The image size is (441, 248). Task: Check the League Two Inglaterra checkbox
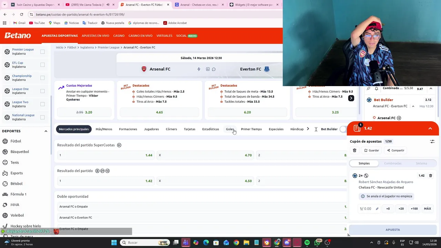click(42, 104)
